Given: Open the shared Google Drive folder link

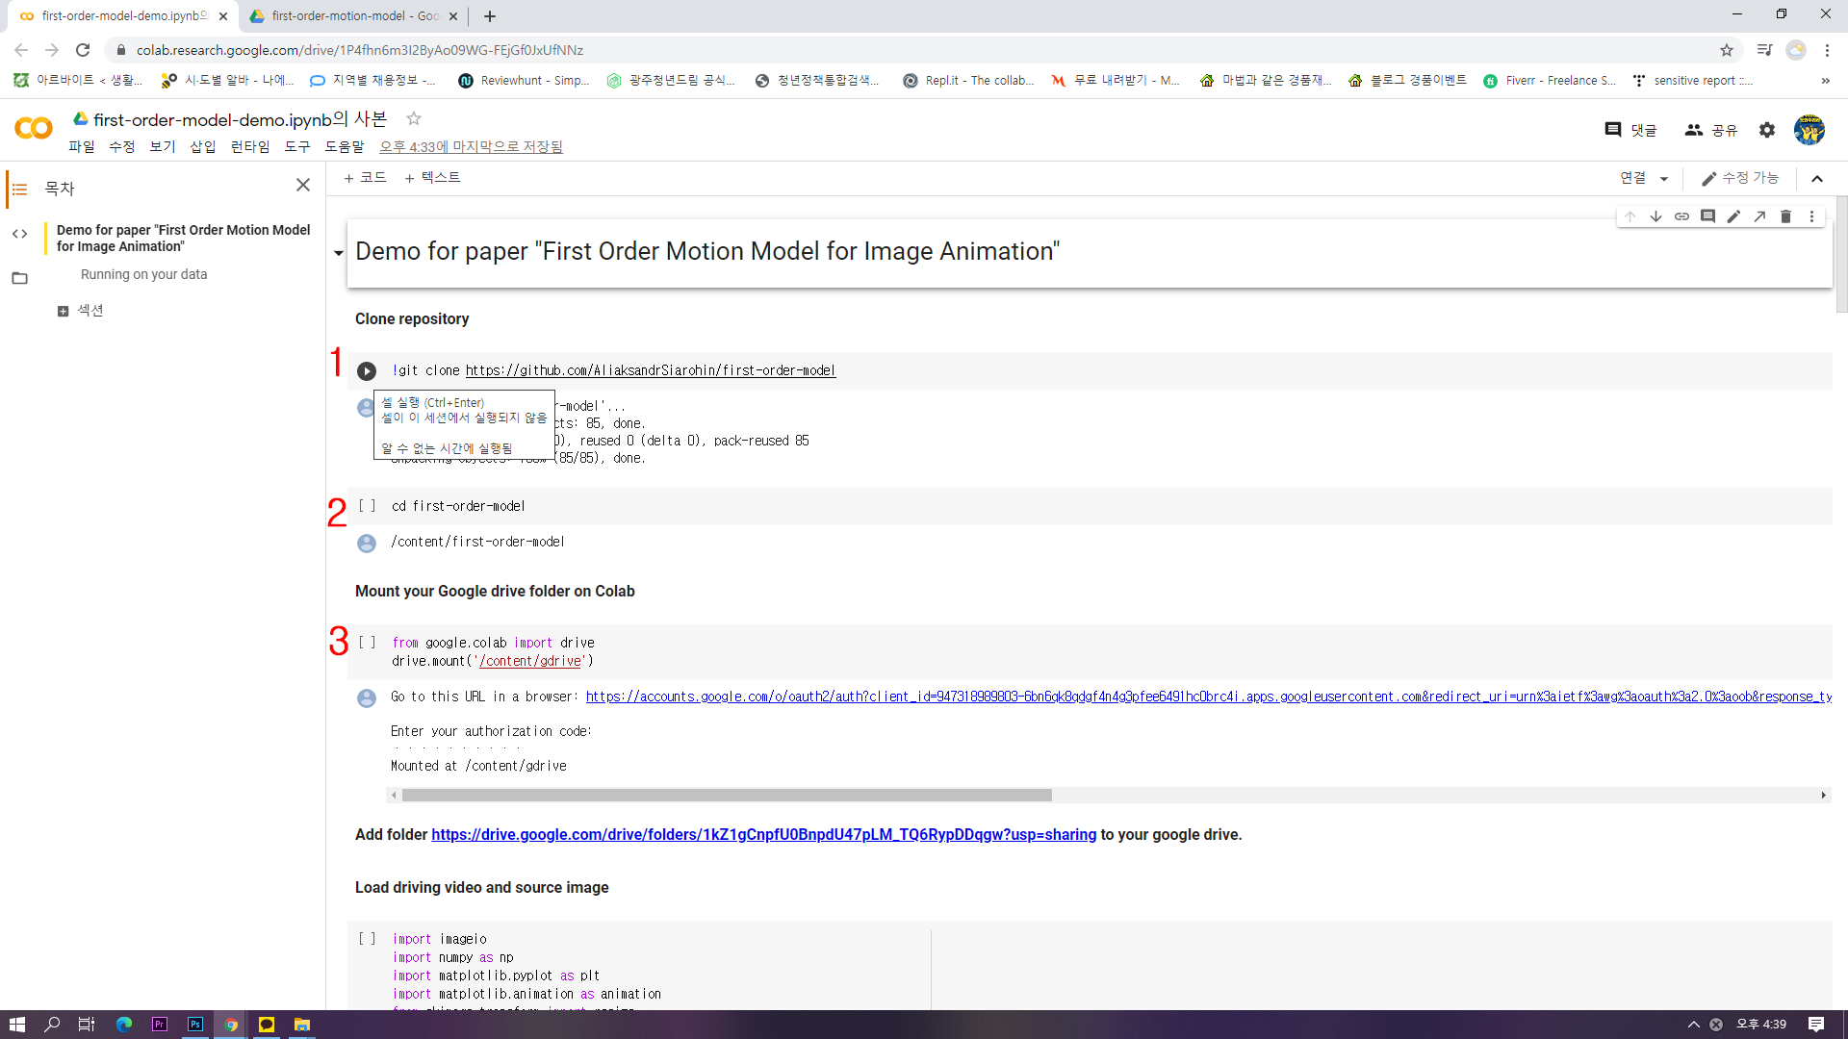Looking at the screenshot, I should (763, 835).
